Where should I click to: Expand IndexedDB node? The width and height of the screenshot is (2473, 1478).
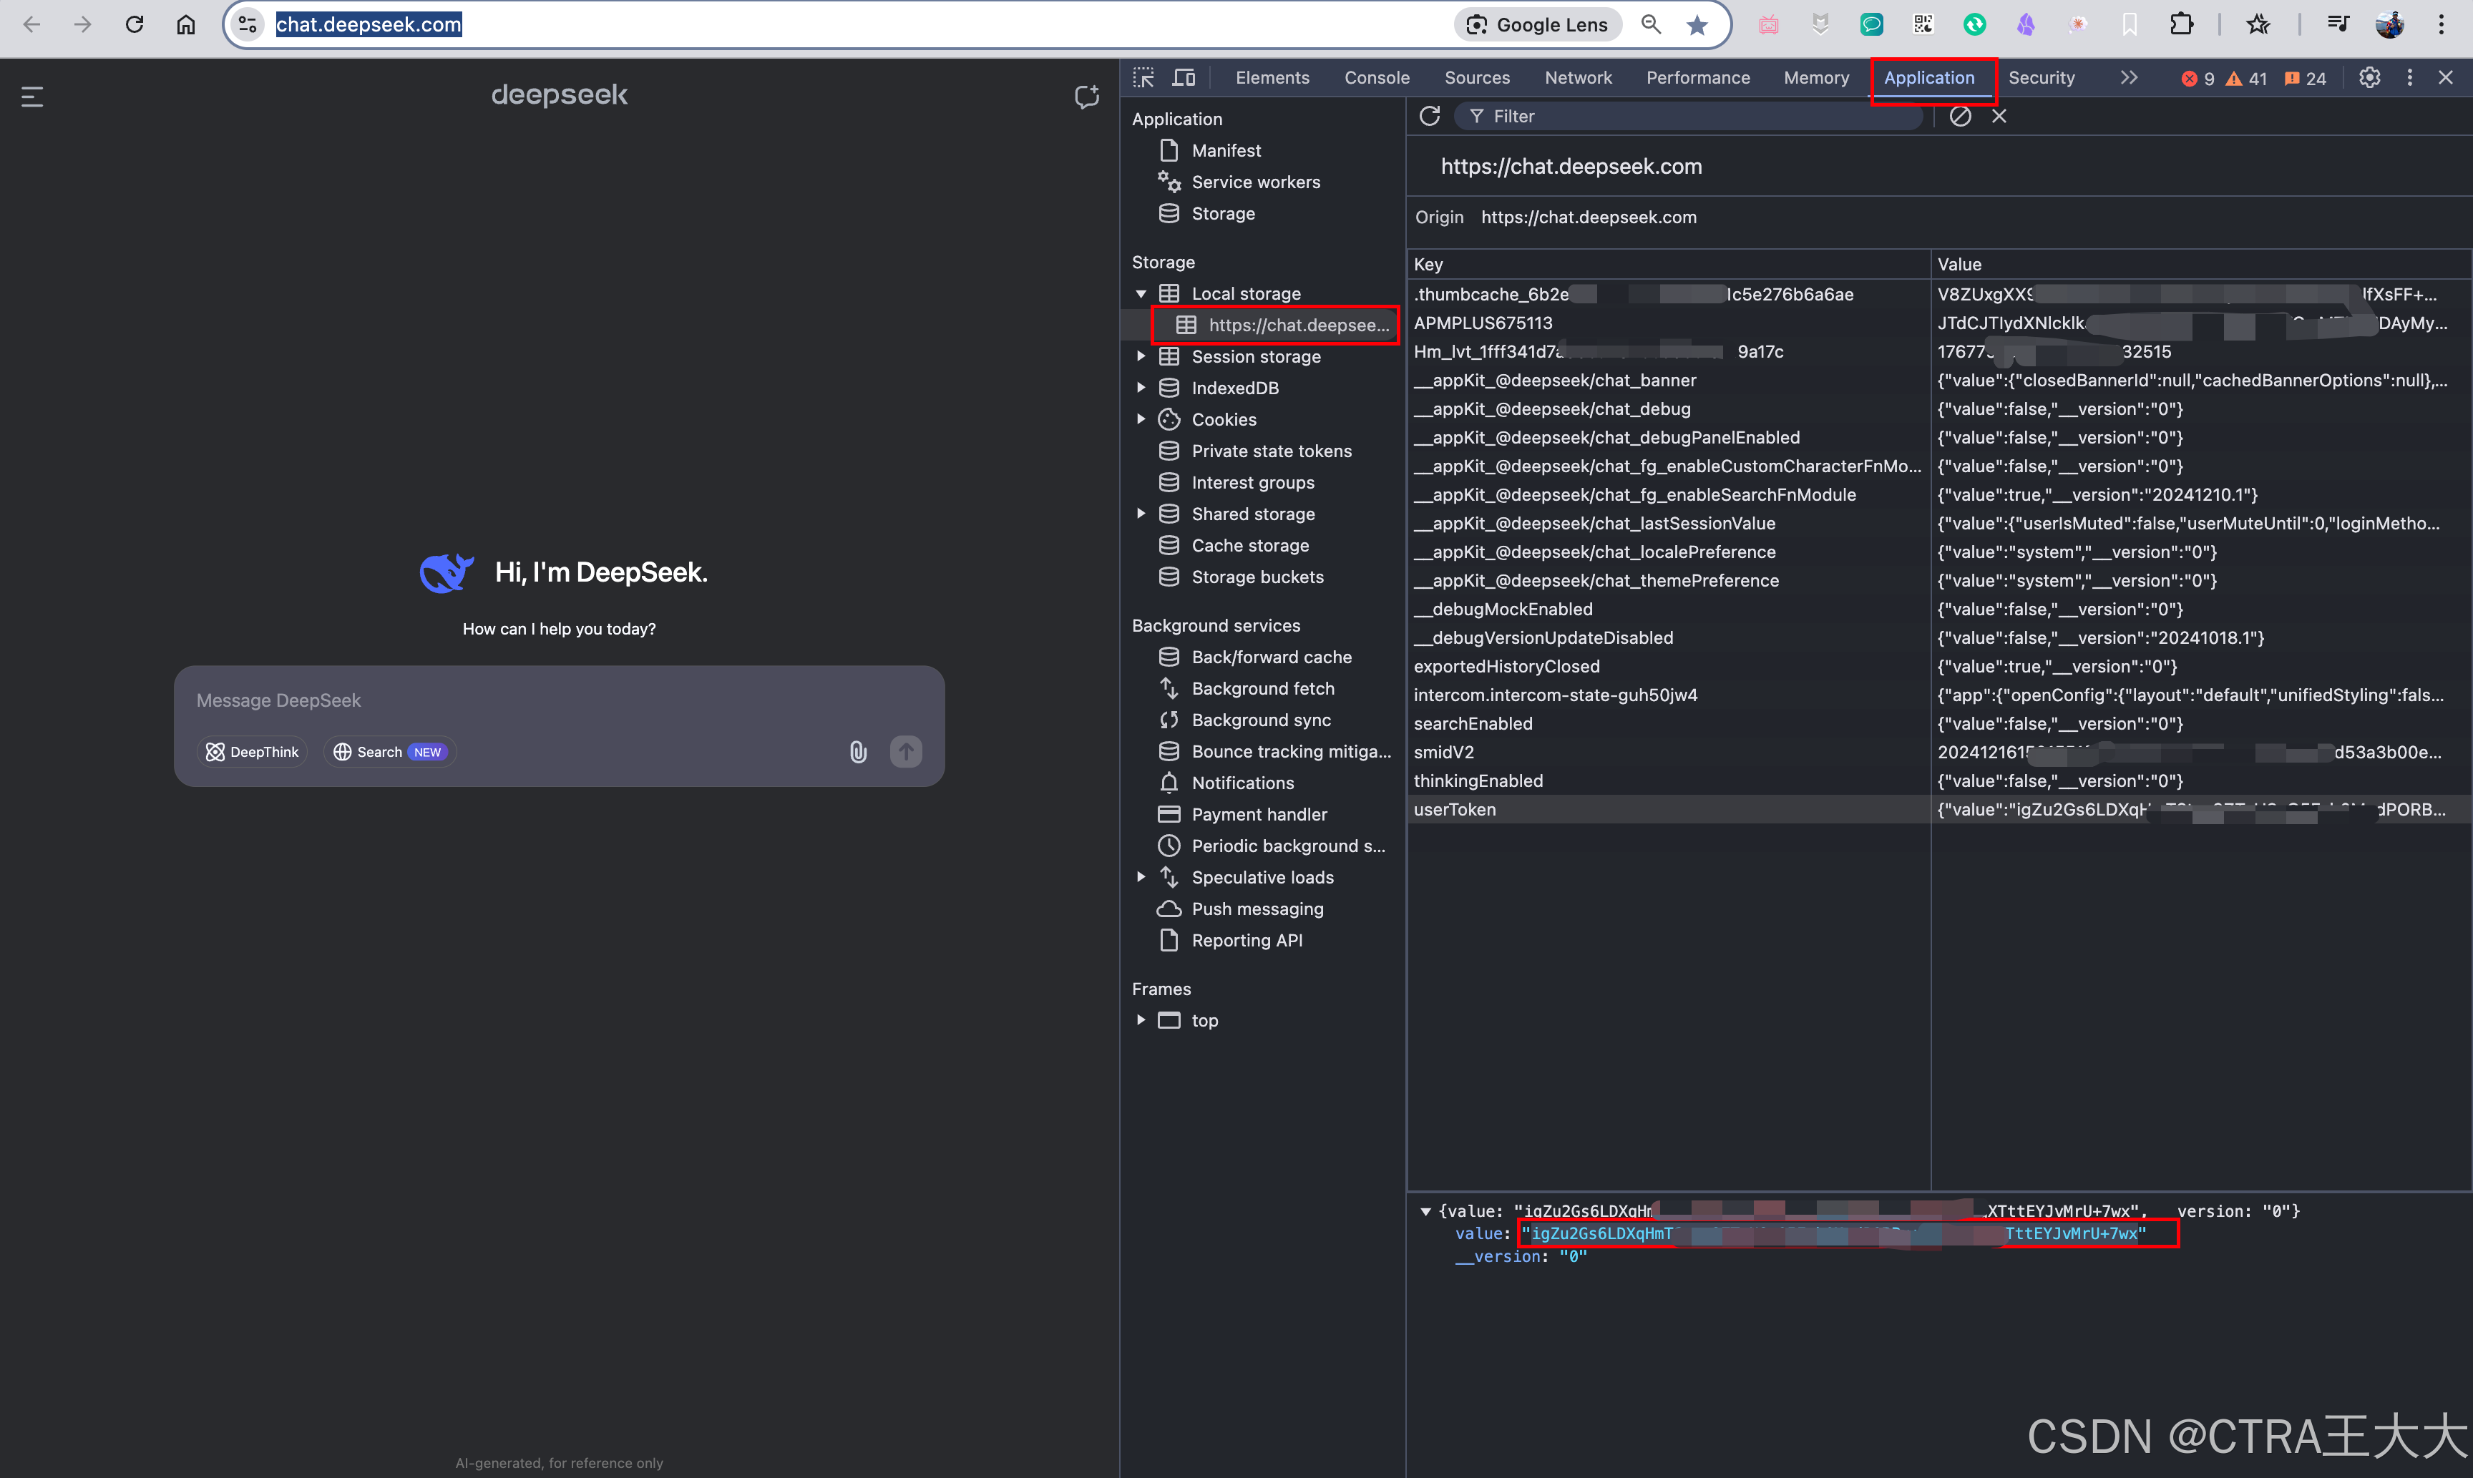pos(1141,388)
